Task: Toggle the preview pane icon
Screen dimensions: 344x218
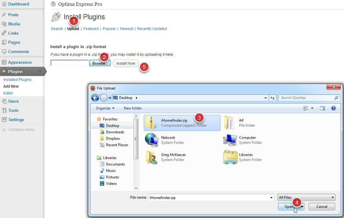Action: pyautogui.click(x=322, y=108)
